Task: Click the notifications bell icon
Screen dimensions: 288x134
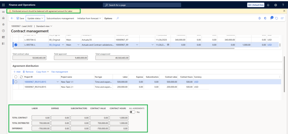Action: pyautogui.click(x=268, y=5)
